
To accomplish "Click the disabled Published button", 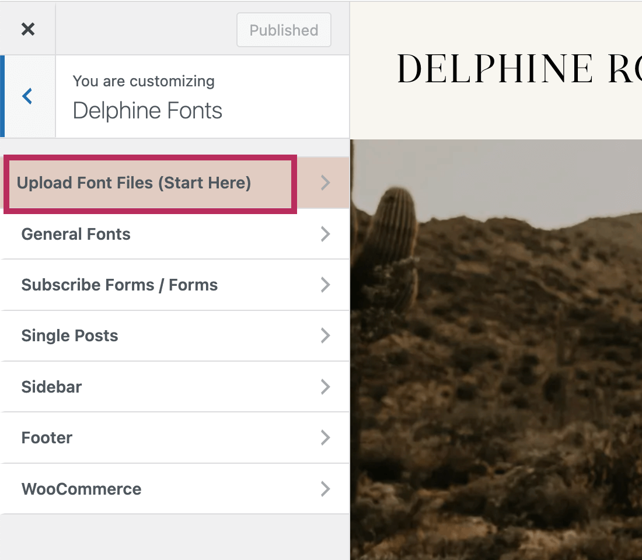I will 284,30.
